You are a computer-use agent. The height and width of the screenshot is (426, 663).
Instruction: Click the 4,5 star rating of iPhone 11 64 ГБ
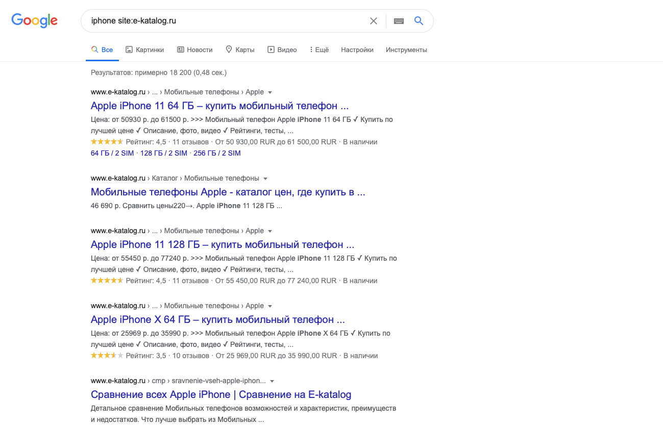tap(107, 141)
